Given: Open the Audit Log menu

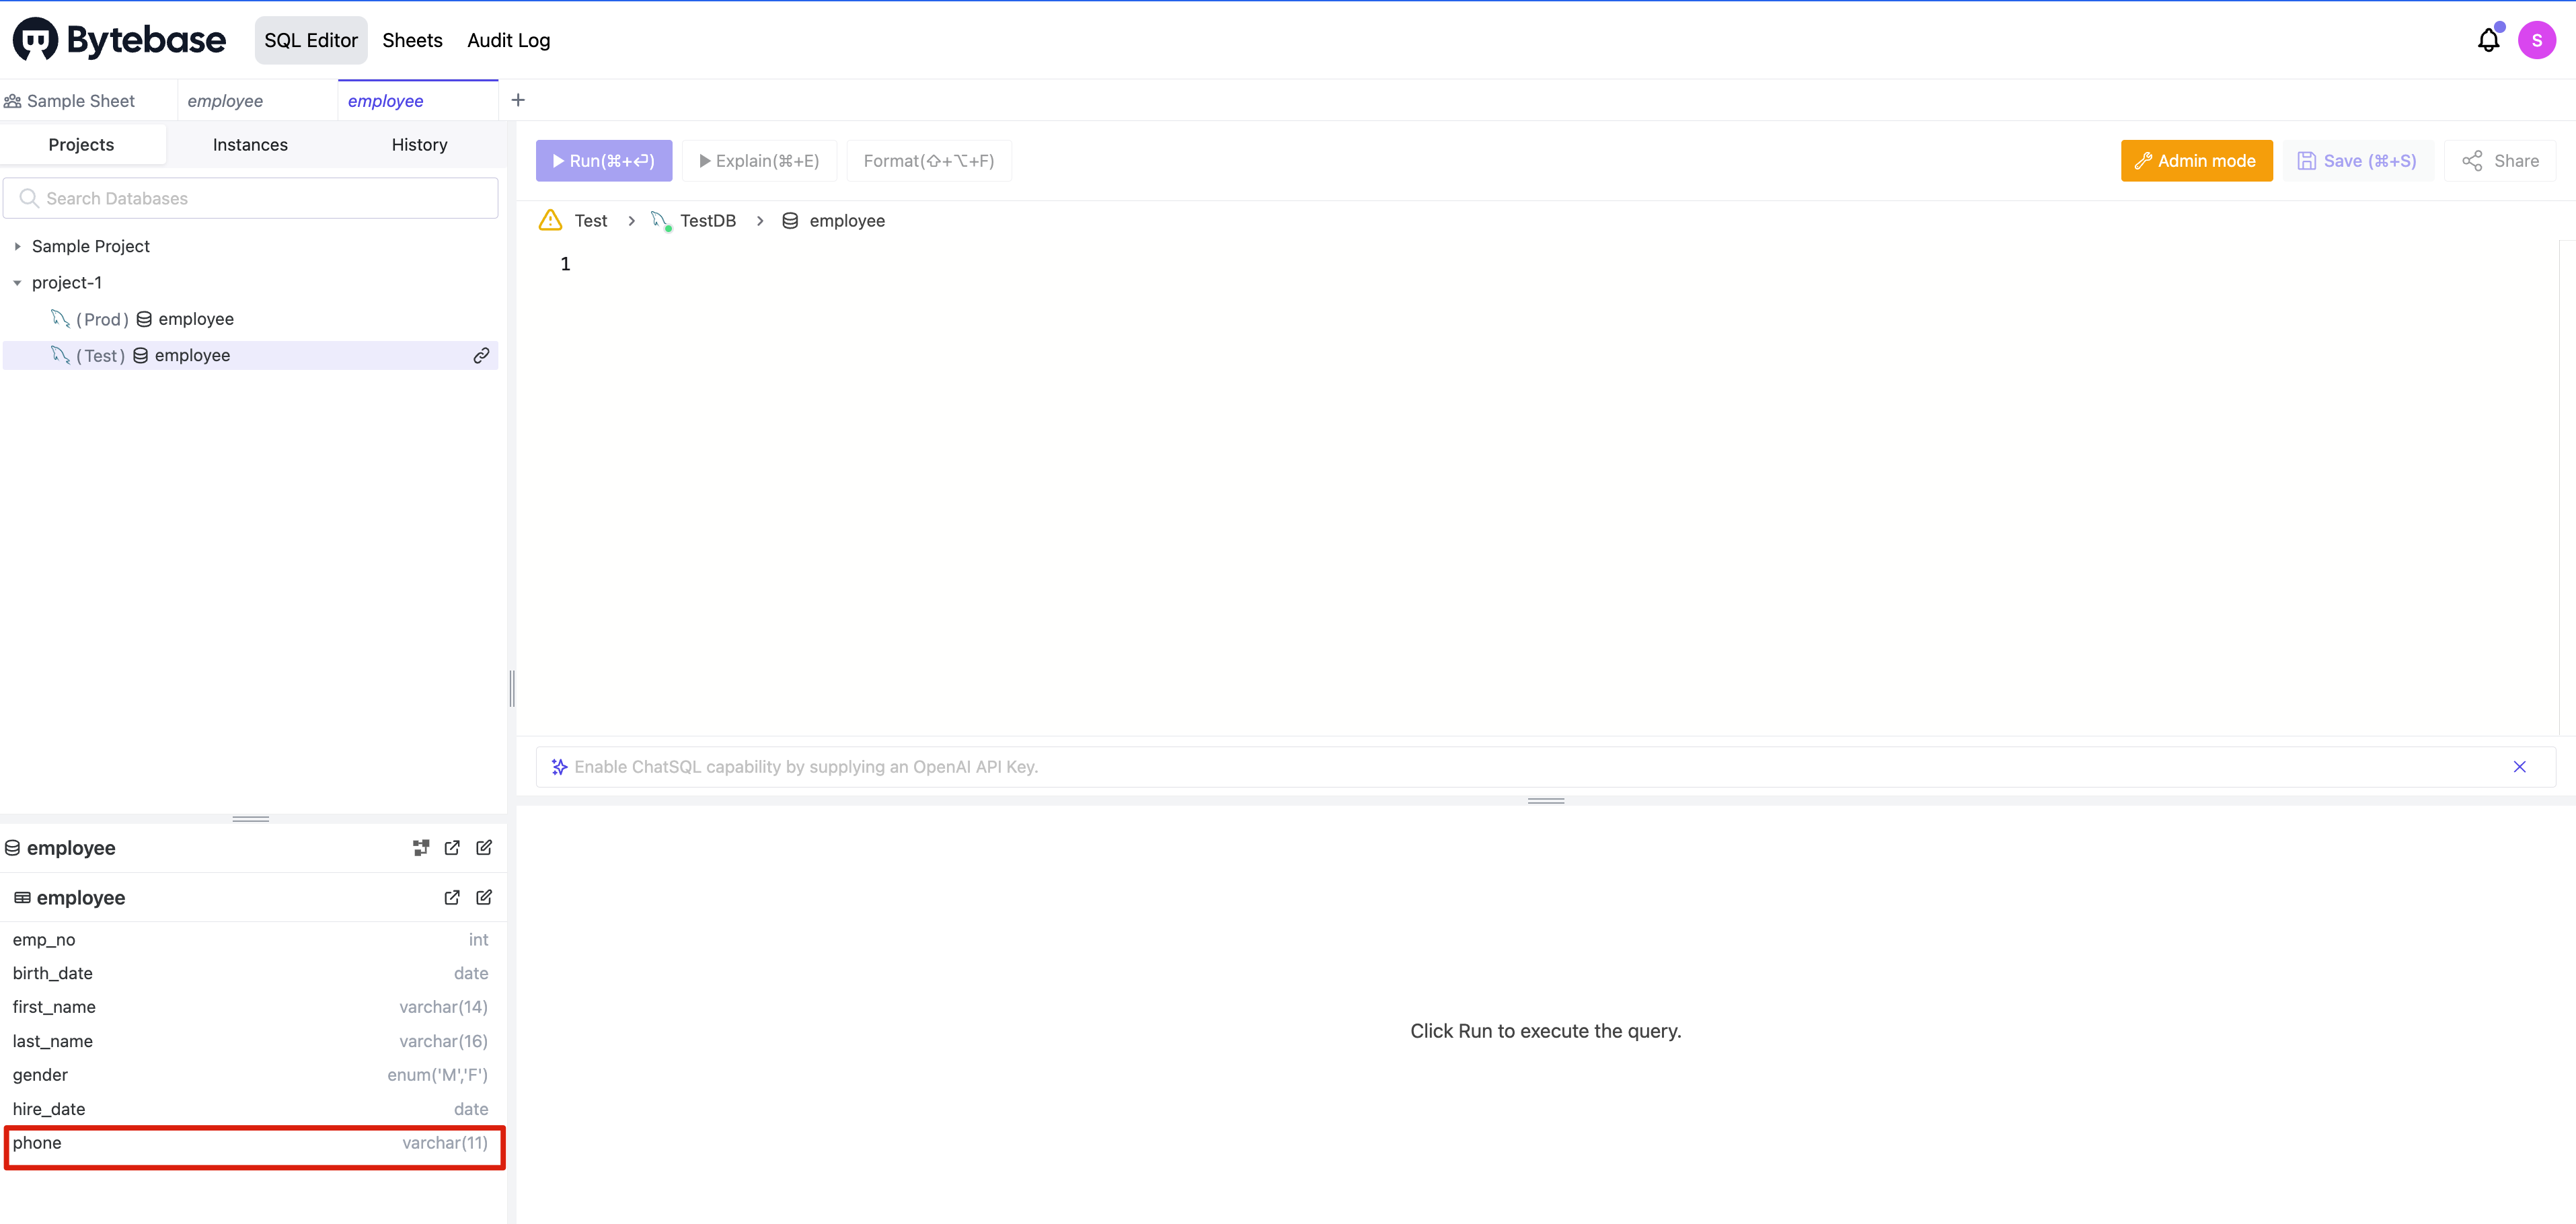Looking at the screenshot, I should [508, 41].
